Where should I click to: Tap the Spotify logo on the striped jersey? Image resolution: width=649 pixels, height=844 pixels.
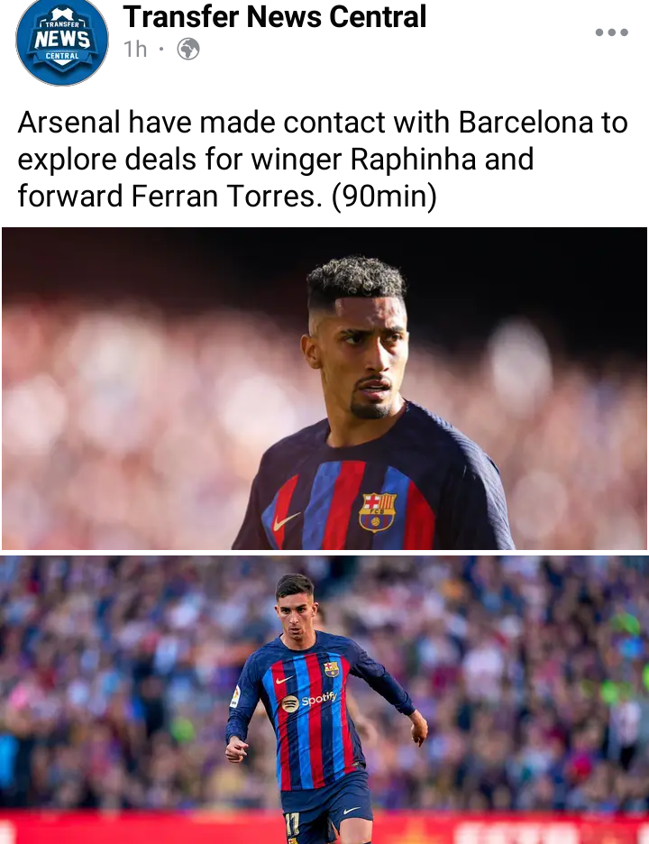click(309, 702)
